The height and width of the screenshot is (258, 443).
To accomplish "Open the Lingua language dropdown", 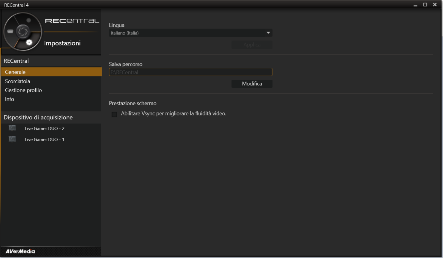I will [x=191, y=33].
